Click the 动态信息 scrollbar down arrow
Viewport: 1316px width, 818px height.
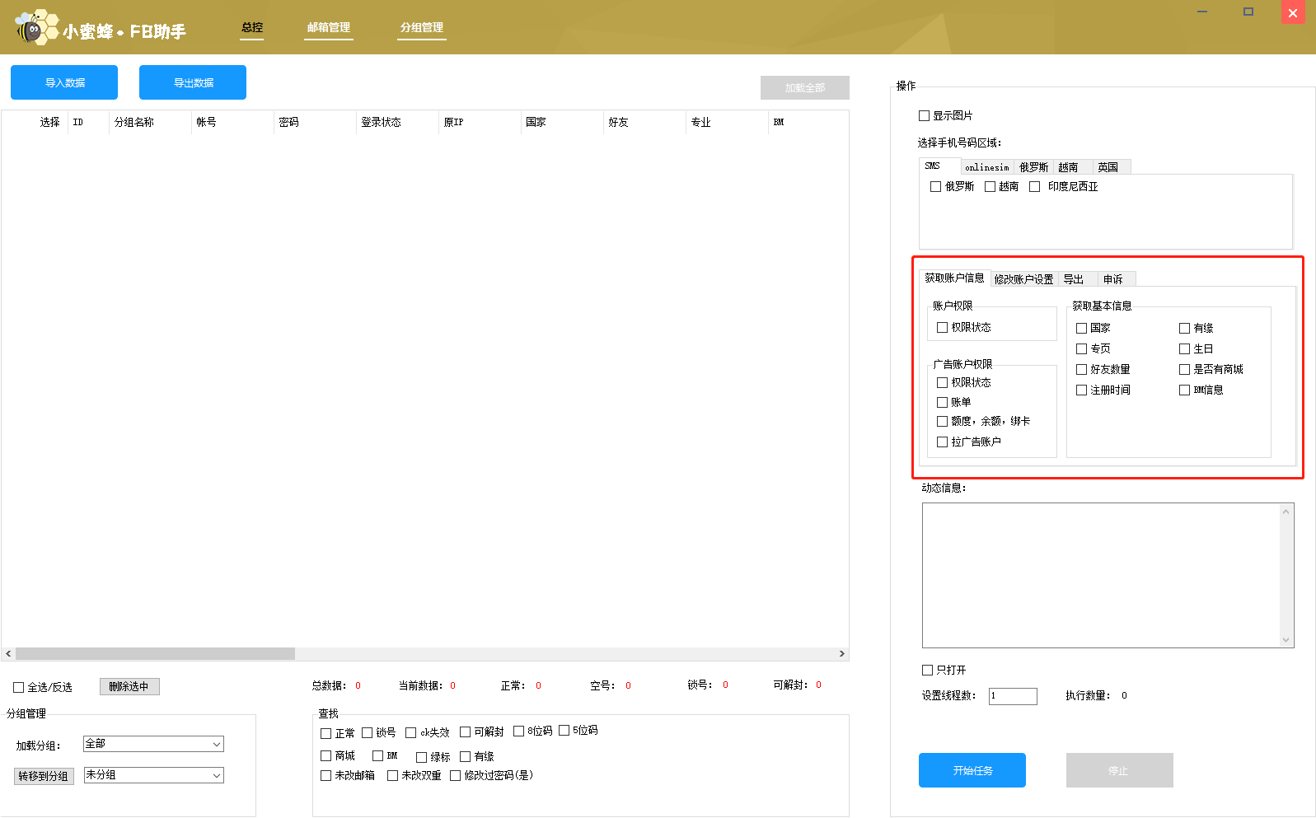1286,639
